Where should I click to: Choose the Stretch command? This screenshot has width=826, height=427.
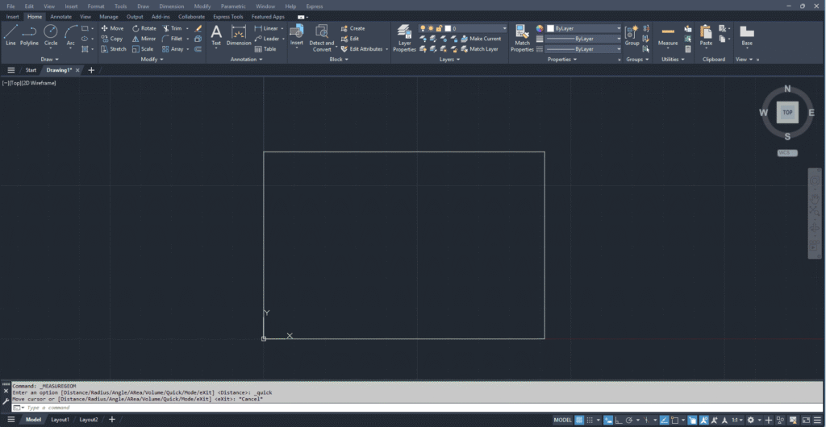tap(113, 49)
